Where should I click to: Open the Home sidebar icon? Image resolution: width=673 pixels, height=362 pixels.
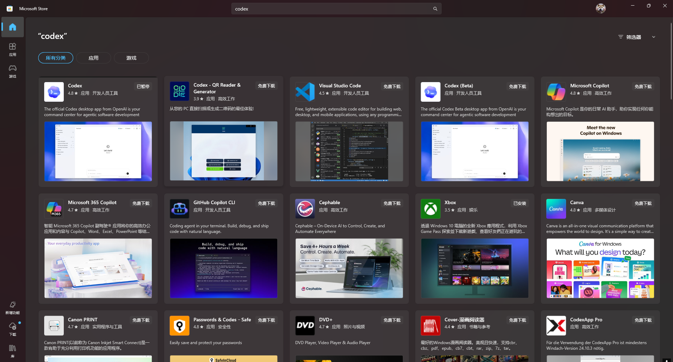click(x=13, y=27)
